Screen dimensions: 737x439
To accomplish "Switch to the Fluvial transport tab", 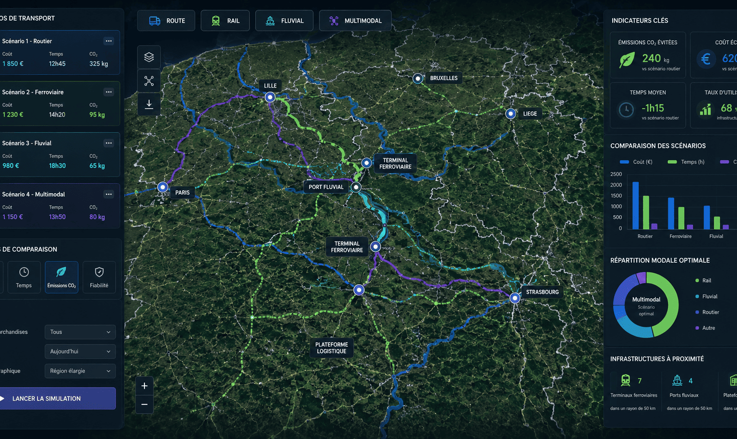I will click(x=284, y=21).
